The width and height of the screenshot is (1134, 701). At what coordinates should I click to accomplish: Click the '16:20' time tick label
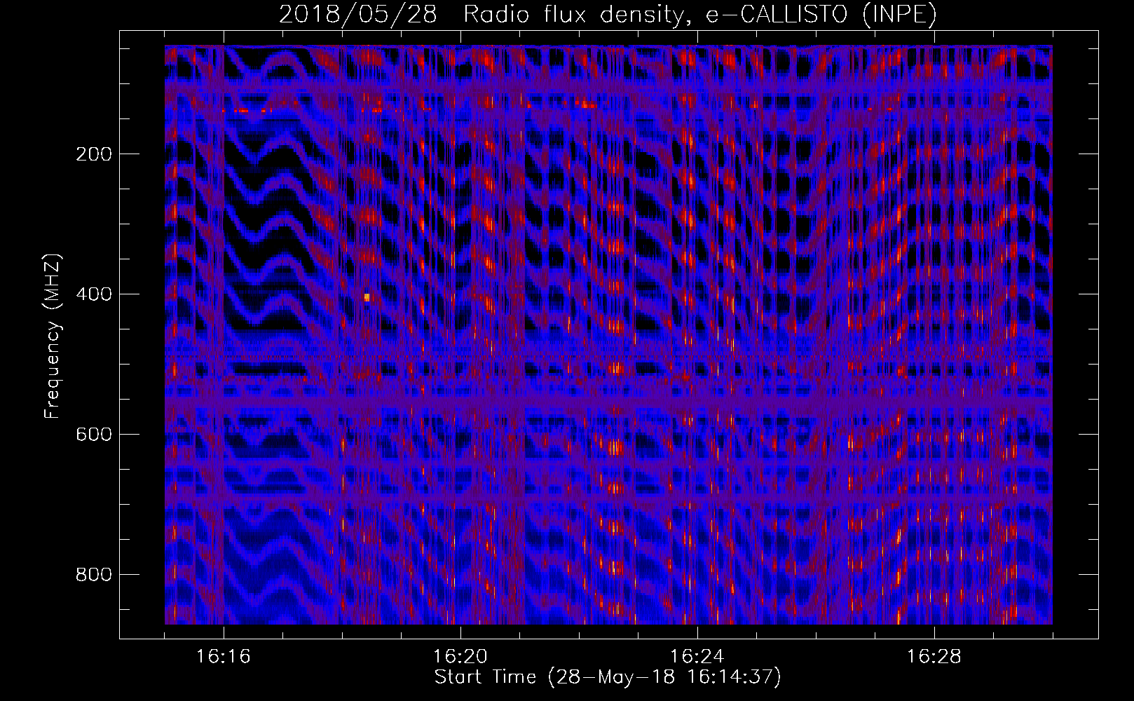460,657
